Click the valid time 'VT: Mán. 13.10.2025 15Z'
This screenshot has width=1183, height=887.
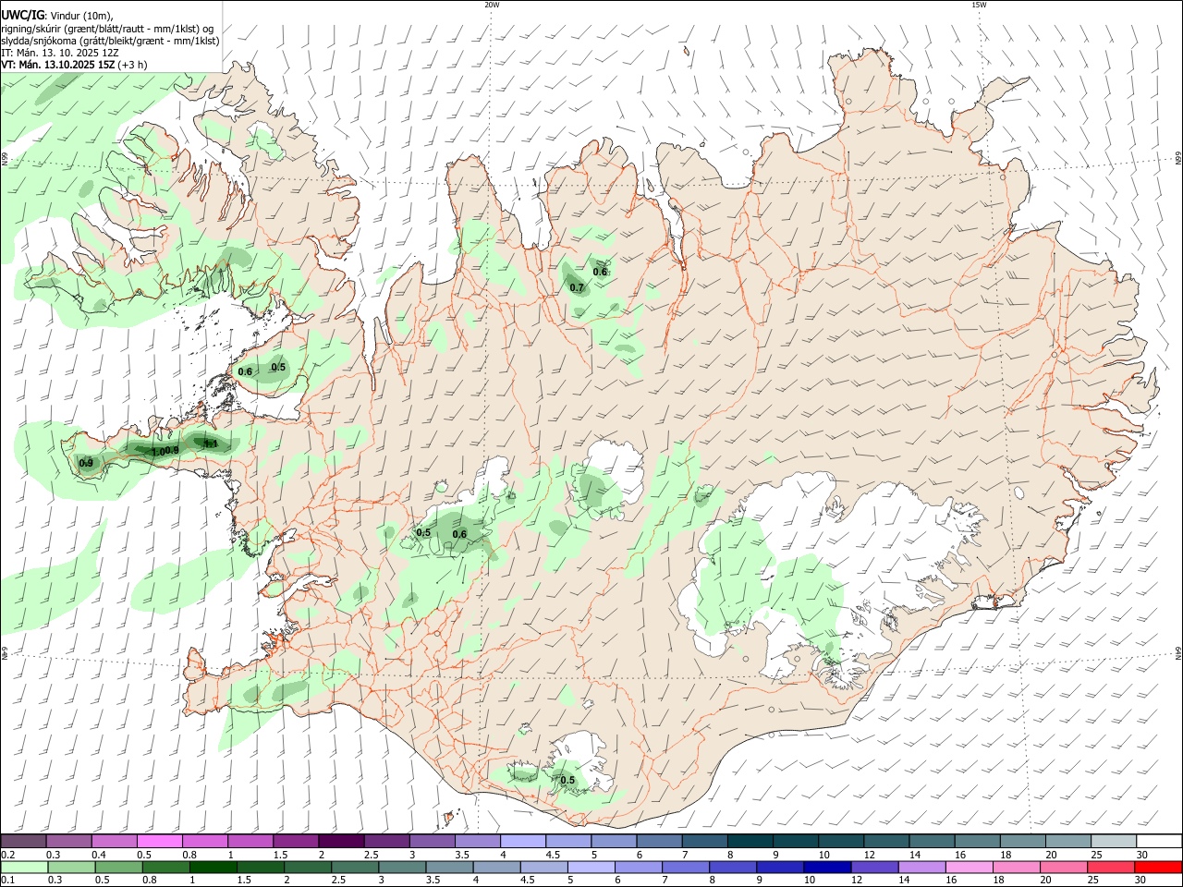click(x=57, y=65)
